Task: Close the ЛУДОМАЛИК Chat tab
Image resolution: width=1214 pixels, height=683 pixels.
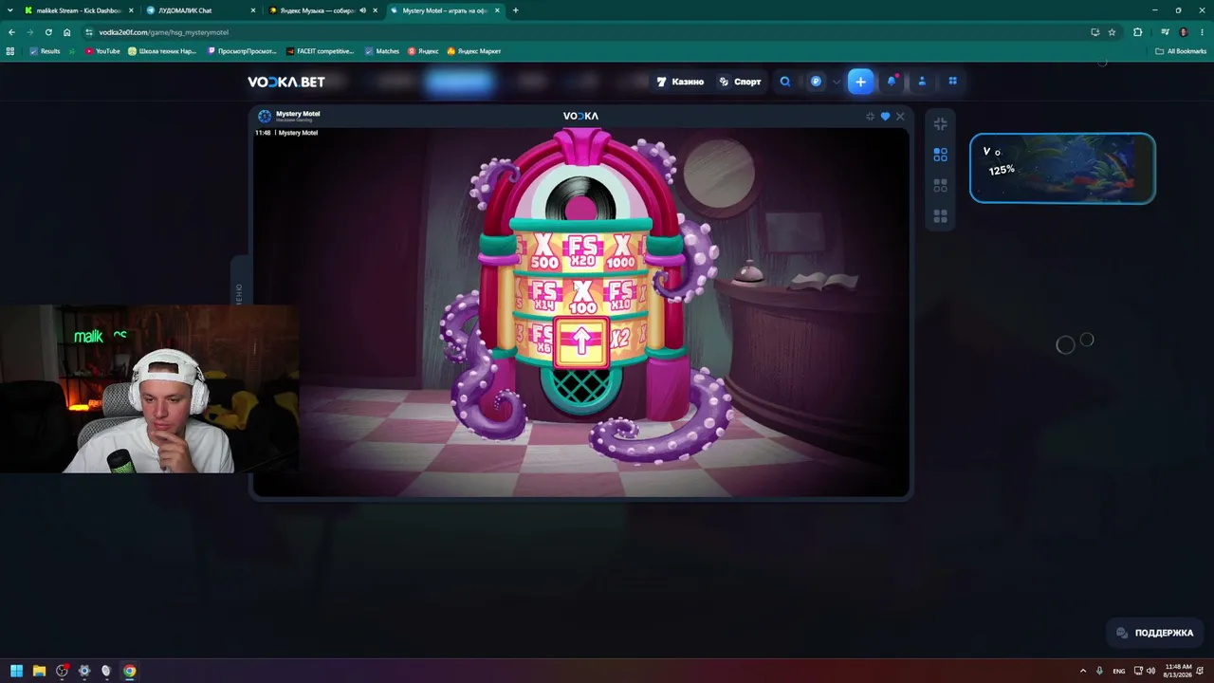Action: 253,10
